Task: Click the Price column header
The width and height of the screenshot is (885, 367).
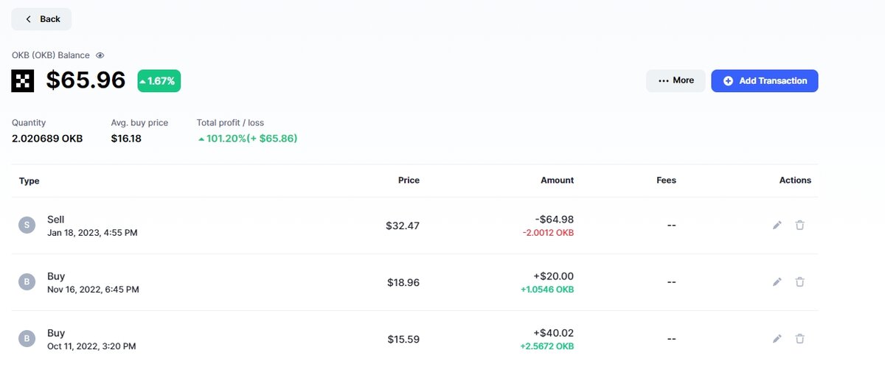Action: [409, 181]
